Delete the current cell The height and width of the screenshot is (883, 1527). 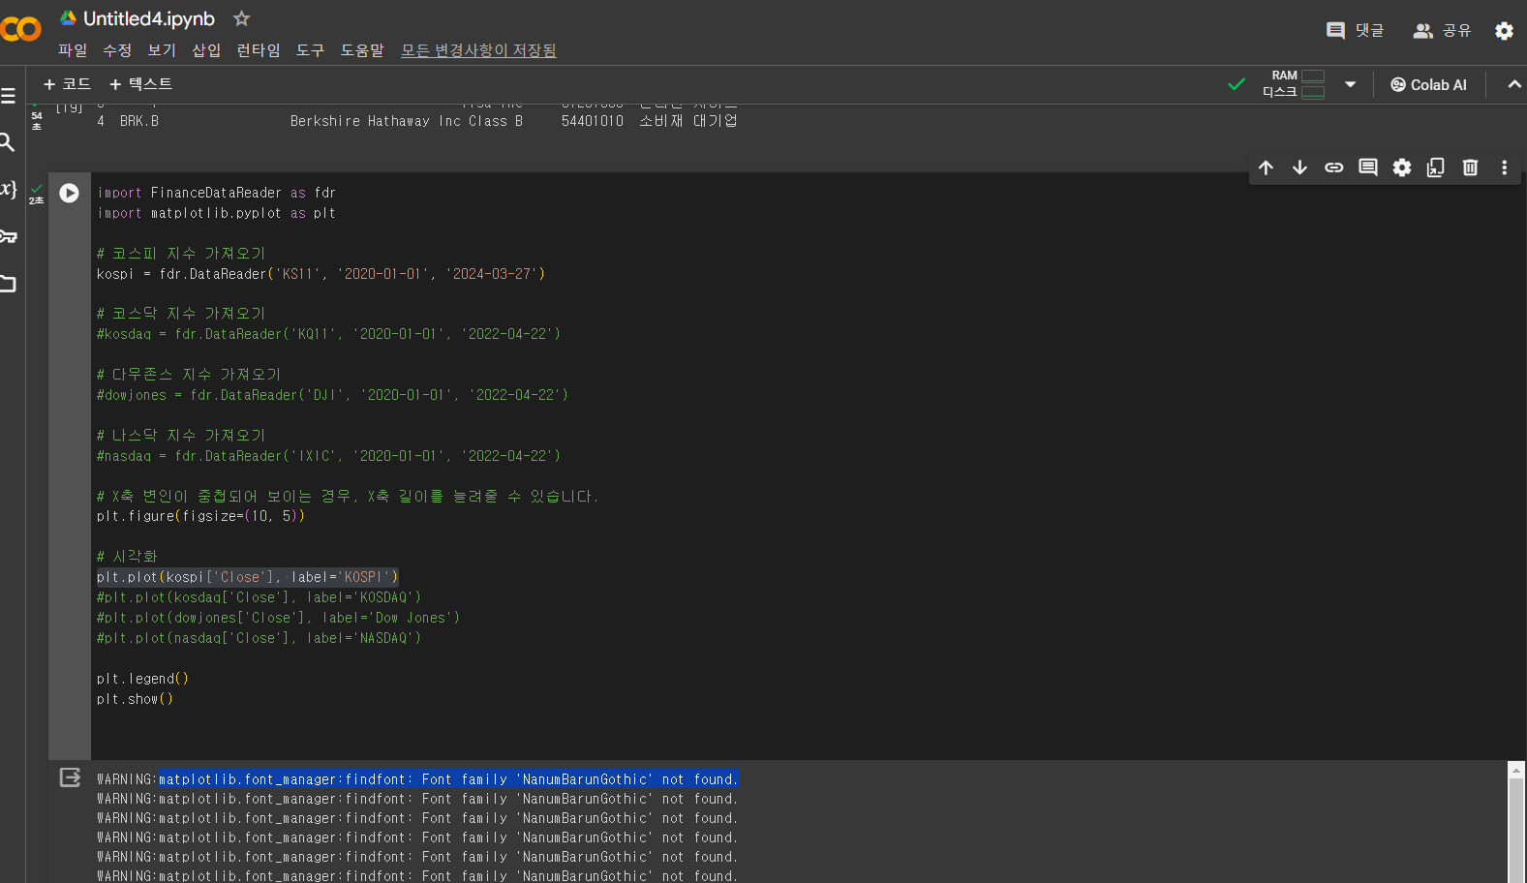[1470, 167]
